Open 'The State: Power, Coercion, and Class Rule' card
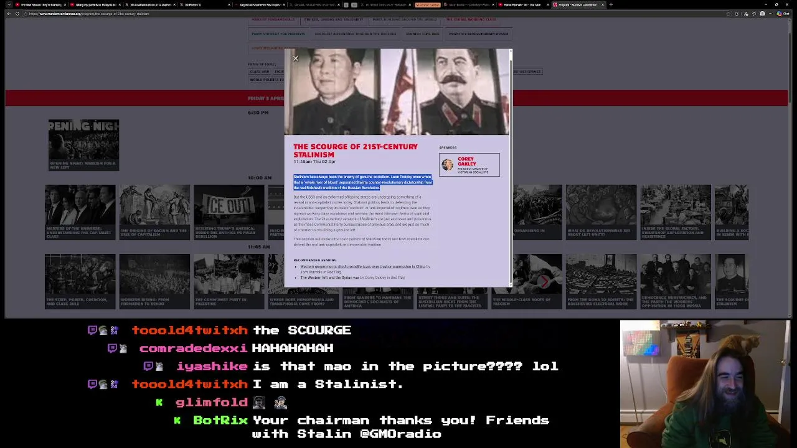 80,281
